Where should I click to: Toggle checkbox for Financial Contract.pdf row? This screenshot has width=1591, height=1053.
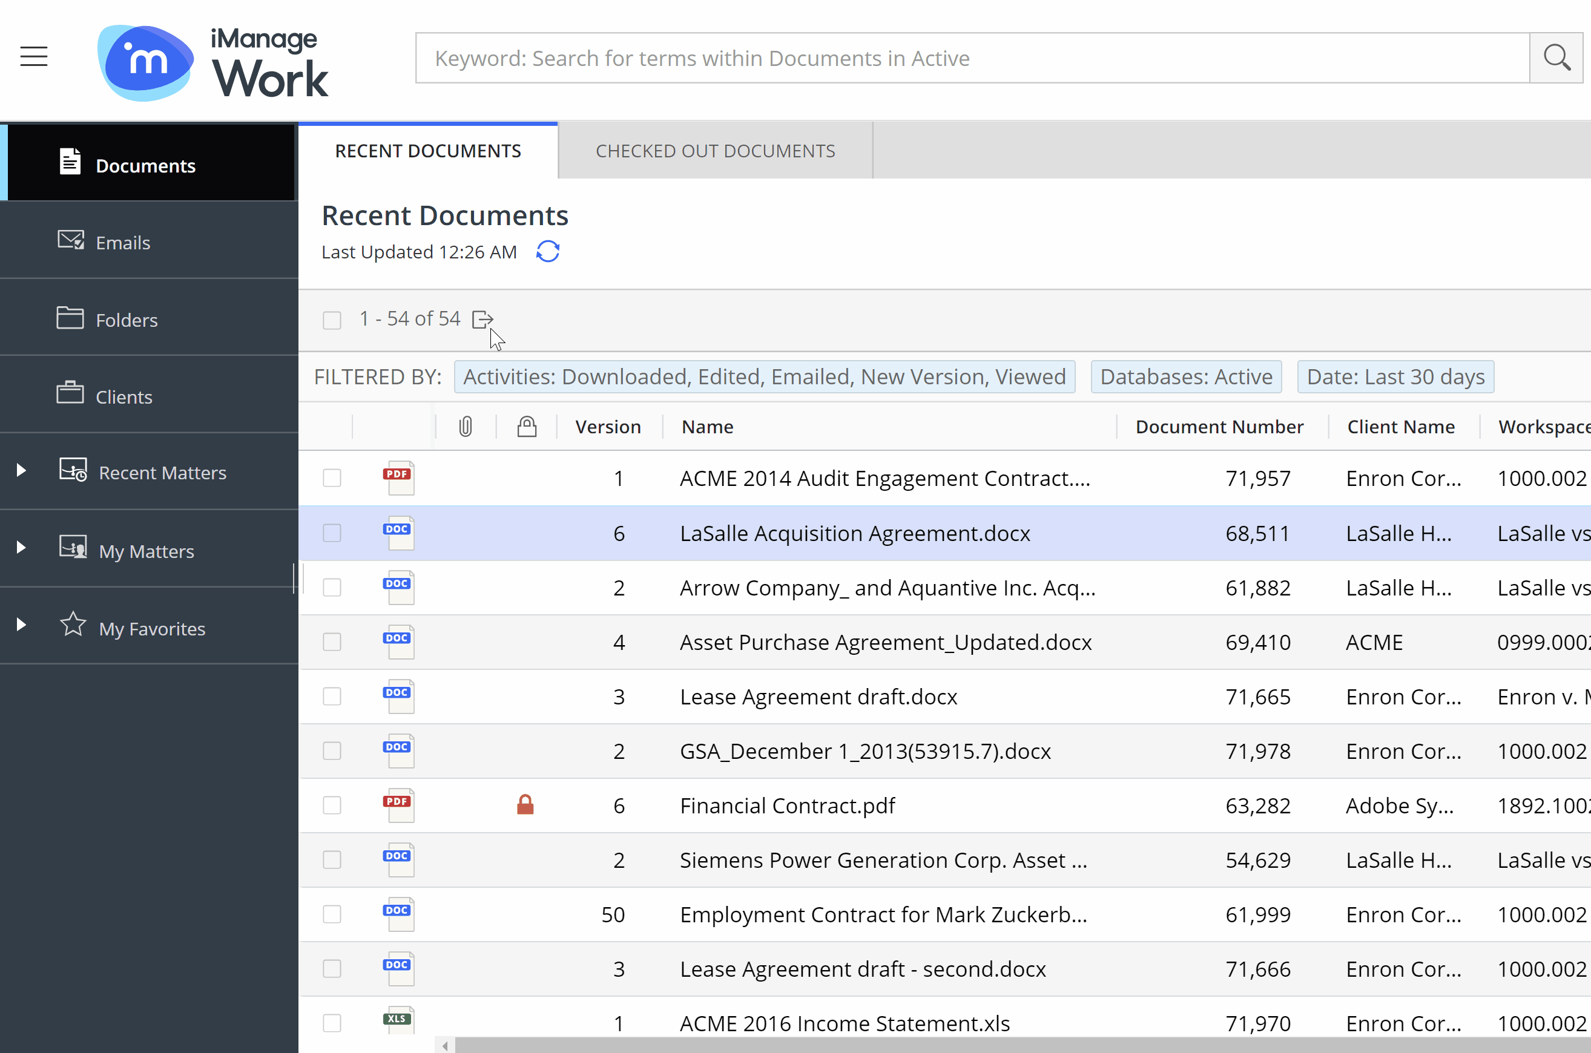point(331,805)
